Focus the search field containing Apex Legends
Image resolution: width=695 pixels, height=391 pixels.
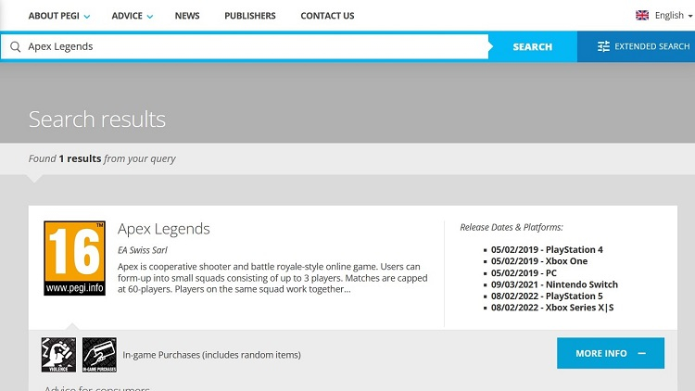250,46
